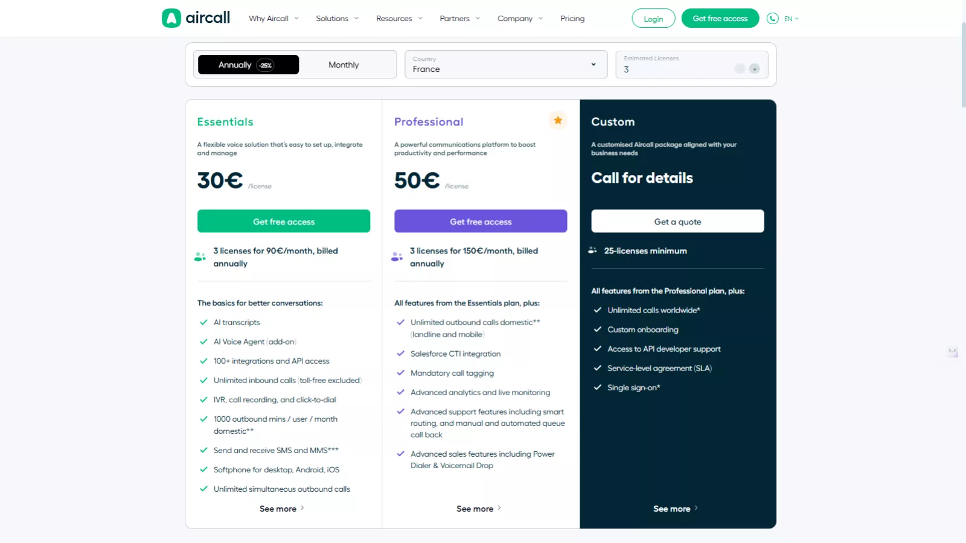Click Get a quote for the Custom plan
The width and height of the screenshot is (966, 543).
click(x=677, y=221)
